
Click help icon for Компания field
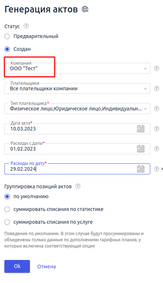156,68
